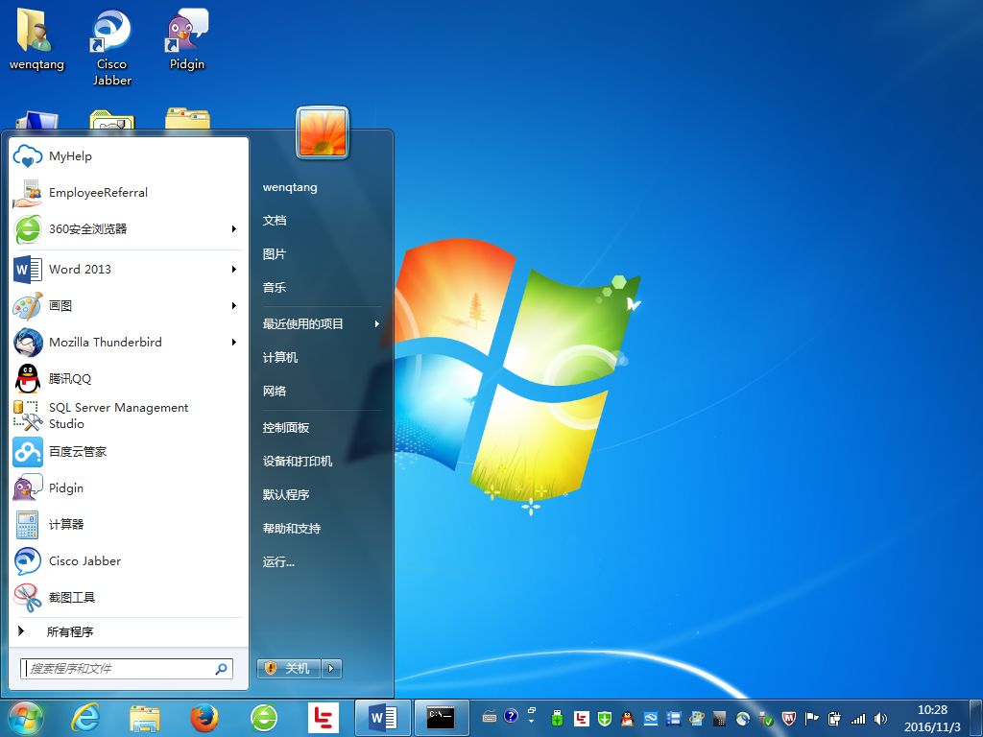Open 计算器 from the Start menu
Image resolution: width=983 pixels, height=737 pixels.
point(128,524)
